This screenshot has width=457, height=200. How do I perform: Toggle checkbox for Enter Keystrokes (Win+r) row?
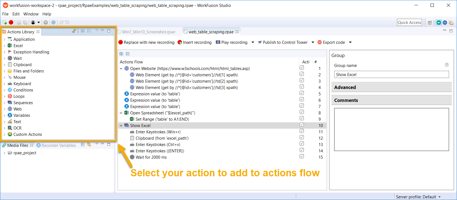point(302,131)
